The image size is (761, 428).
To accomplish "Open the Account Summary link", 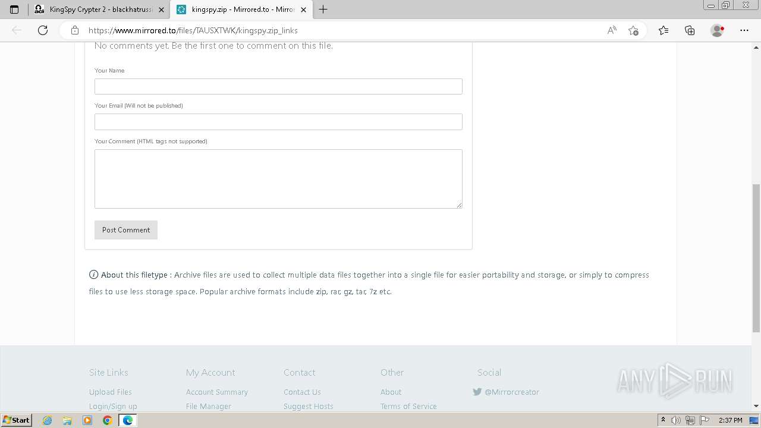I will (x=217, y=392).
